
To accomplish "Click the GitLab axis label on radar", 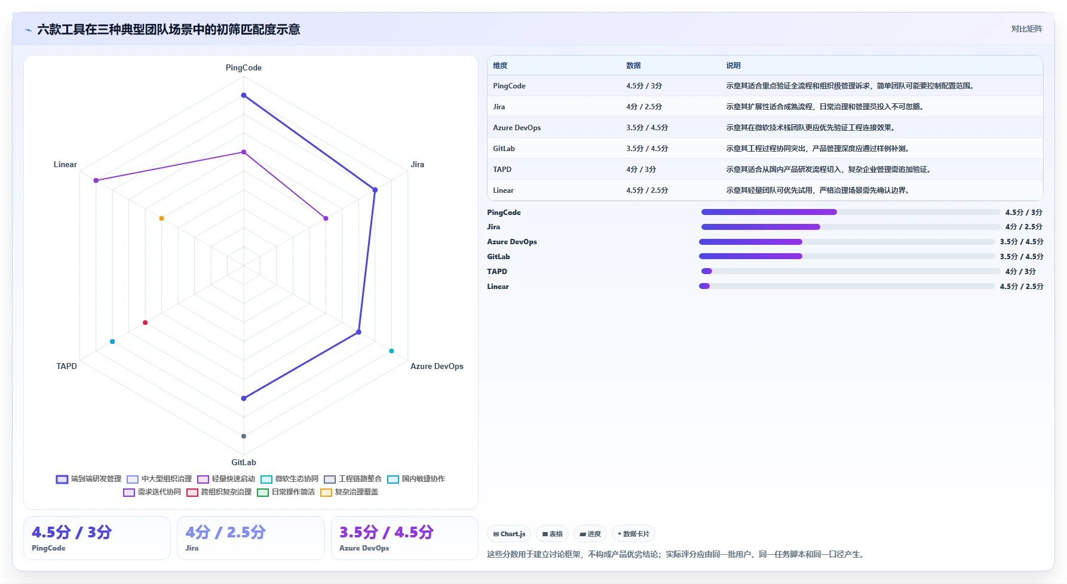I will (243, 462).
